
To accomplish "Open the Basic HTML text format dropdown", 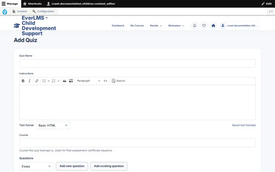I will (x=53, y=125).
